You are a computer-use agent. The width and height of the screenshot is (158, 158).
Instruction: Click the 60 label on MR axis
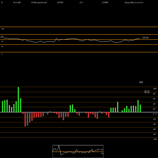154,99
